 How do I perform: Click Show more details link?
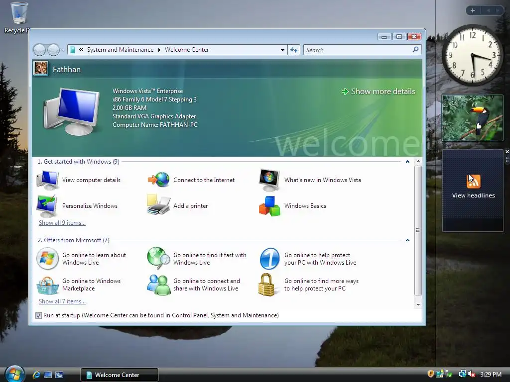pos(379,92)
